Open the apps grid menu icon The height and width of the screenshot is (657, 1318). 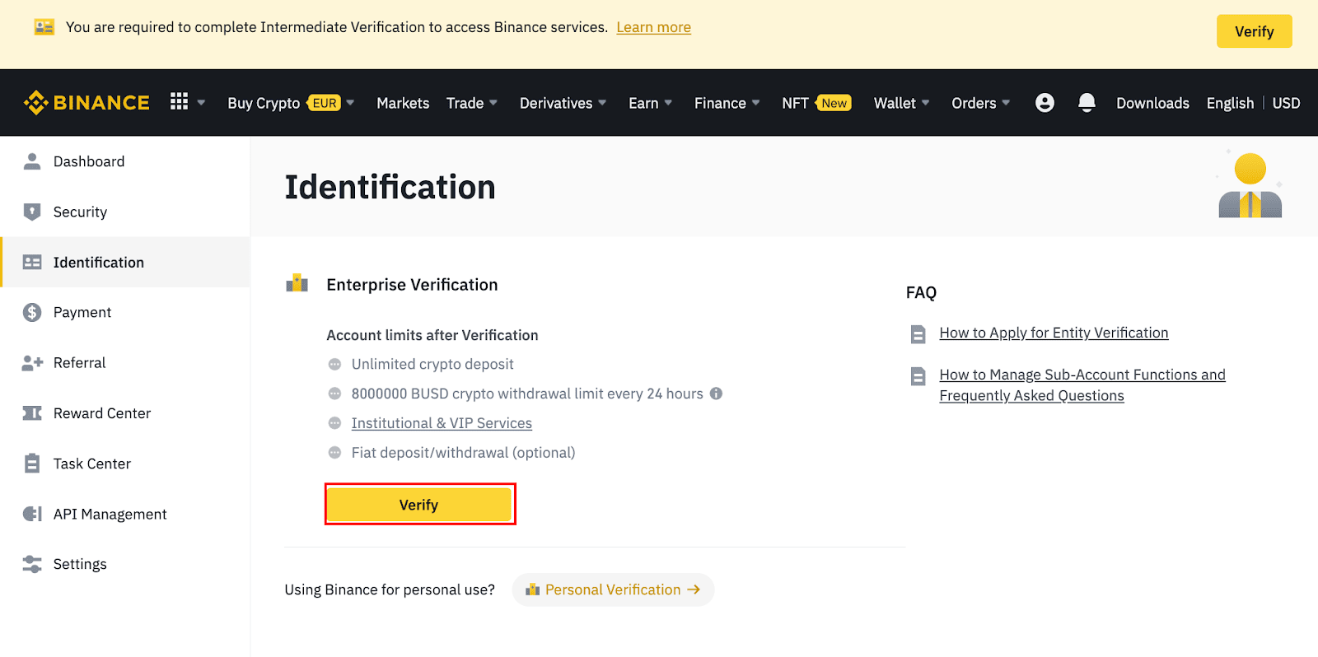point(179,101)
